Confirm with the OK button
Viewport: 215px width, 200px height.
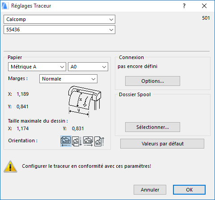[x=189, y=190]
